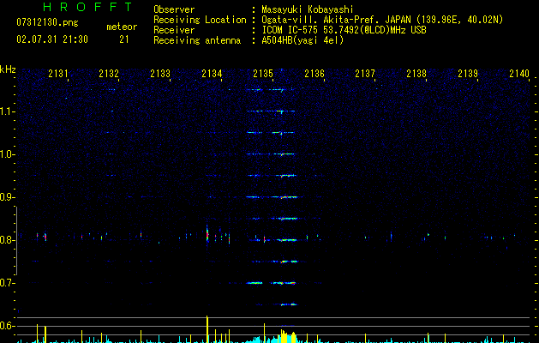This screenshot has height=343, width=539.
Task: Click the Observer label
Action: coord(174,9)
